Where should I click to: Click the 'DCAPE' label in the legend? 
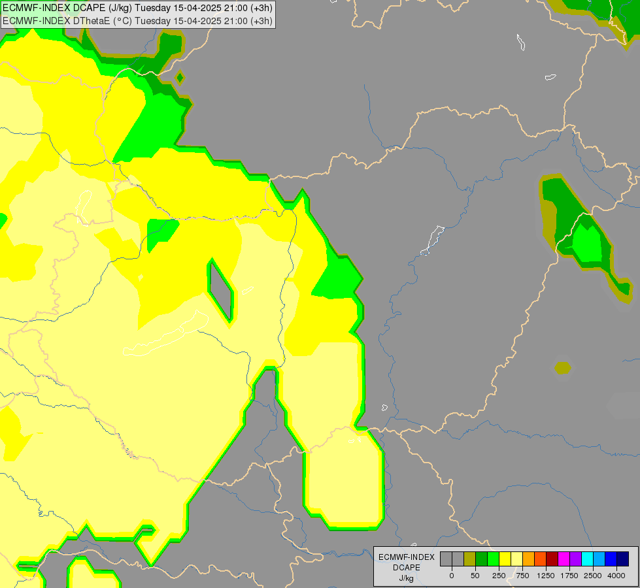(x=407, y=568)
